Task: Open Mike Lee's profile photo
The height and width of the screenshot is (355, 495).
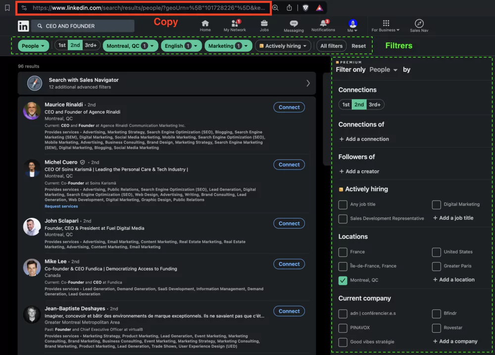Action: pos(32,267)
